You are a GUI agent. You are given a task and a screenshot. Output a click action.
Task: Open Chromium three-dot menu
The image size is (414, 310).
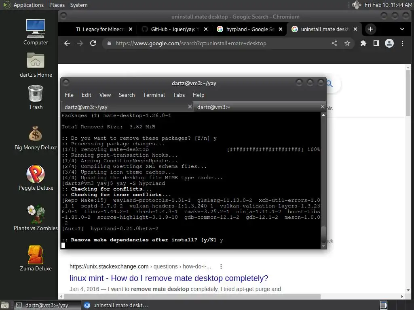click(x=402, y=43)
